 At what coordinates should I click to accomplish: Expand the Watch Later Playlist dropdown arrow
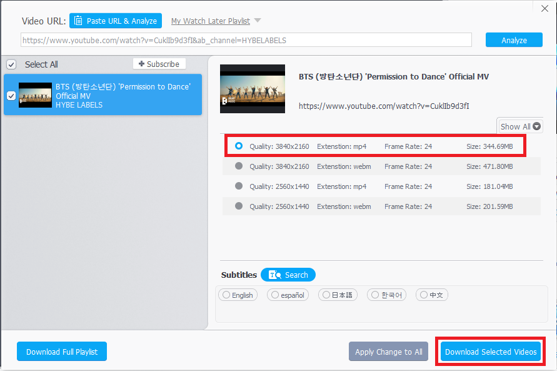(x=258, y=21)
